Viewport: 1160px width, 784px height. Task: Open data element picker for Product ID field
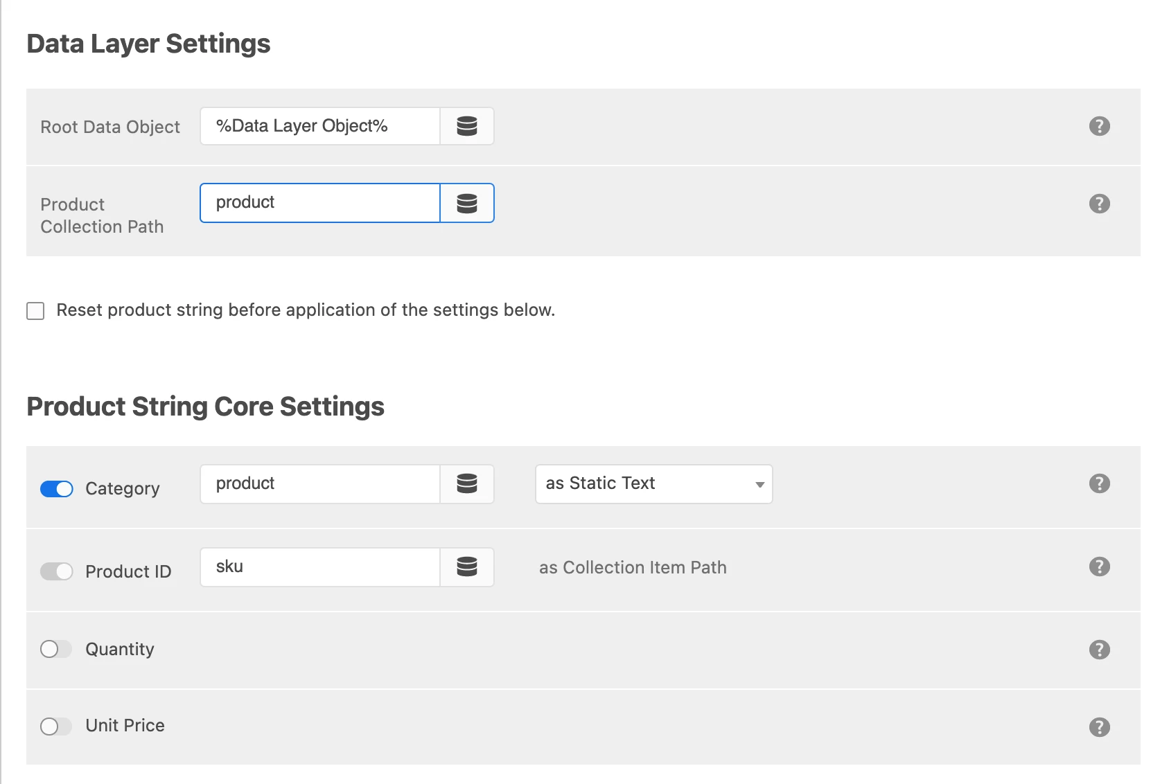point(467,567)
